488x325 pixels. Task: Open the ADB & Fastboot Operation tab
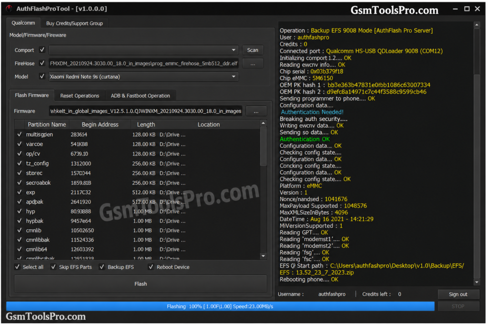pos(141,96)
